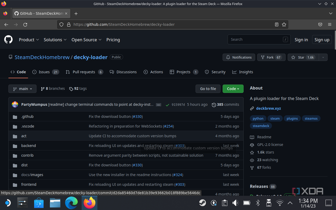Click the Sign in link

tap(301, 40)
